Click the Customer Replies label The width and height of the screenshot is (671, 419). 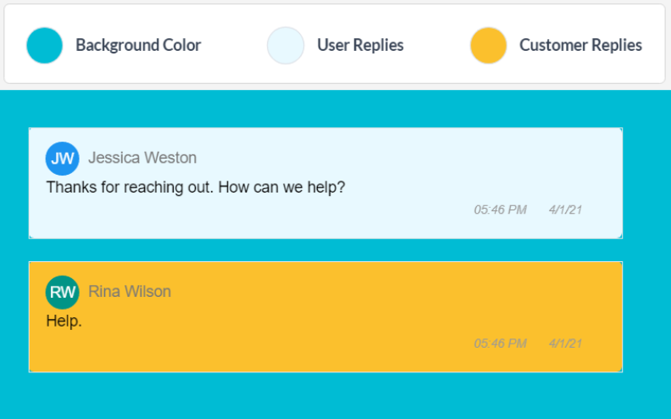point(580,45)
